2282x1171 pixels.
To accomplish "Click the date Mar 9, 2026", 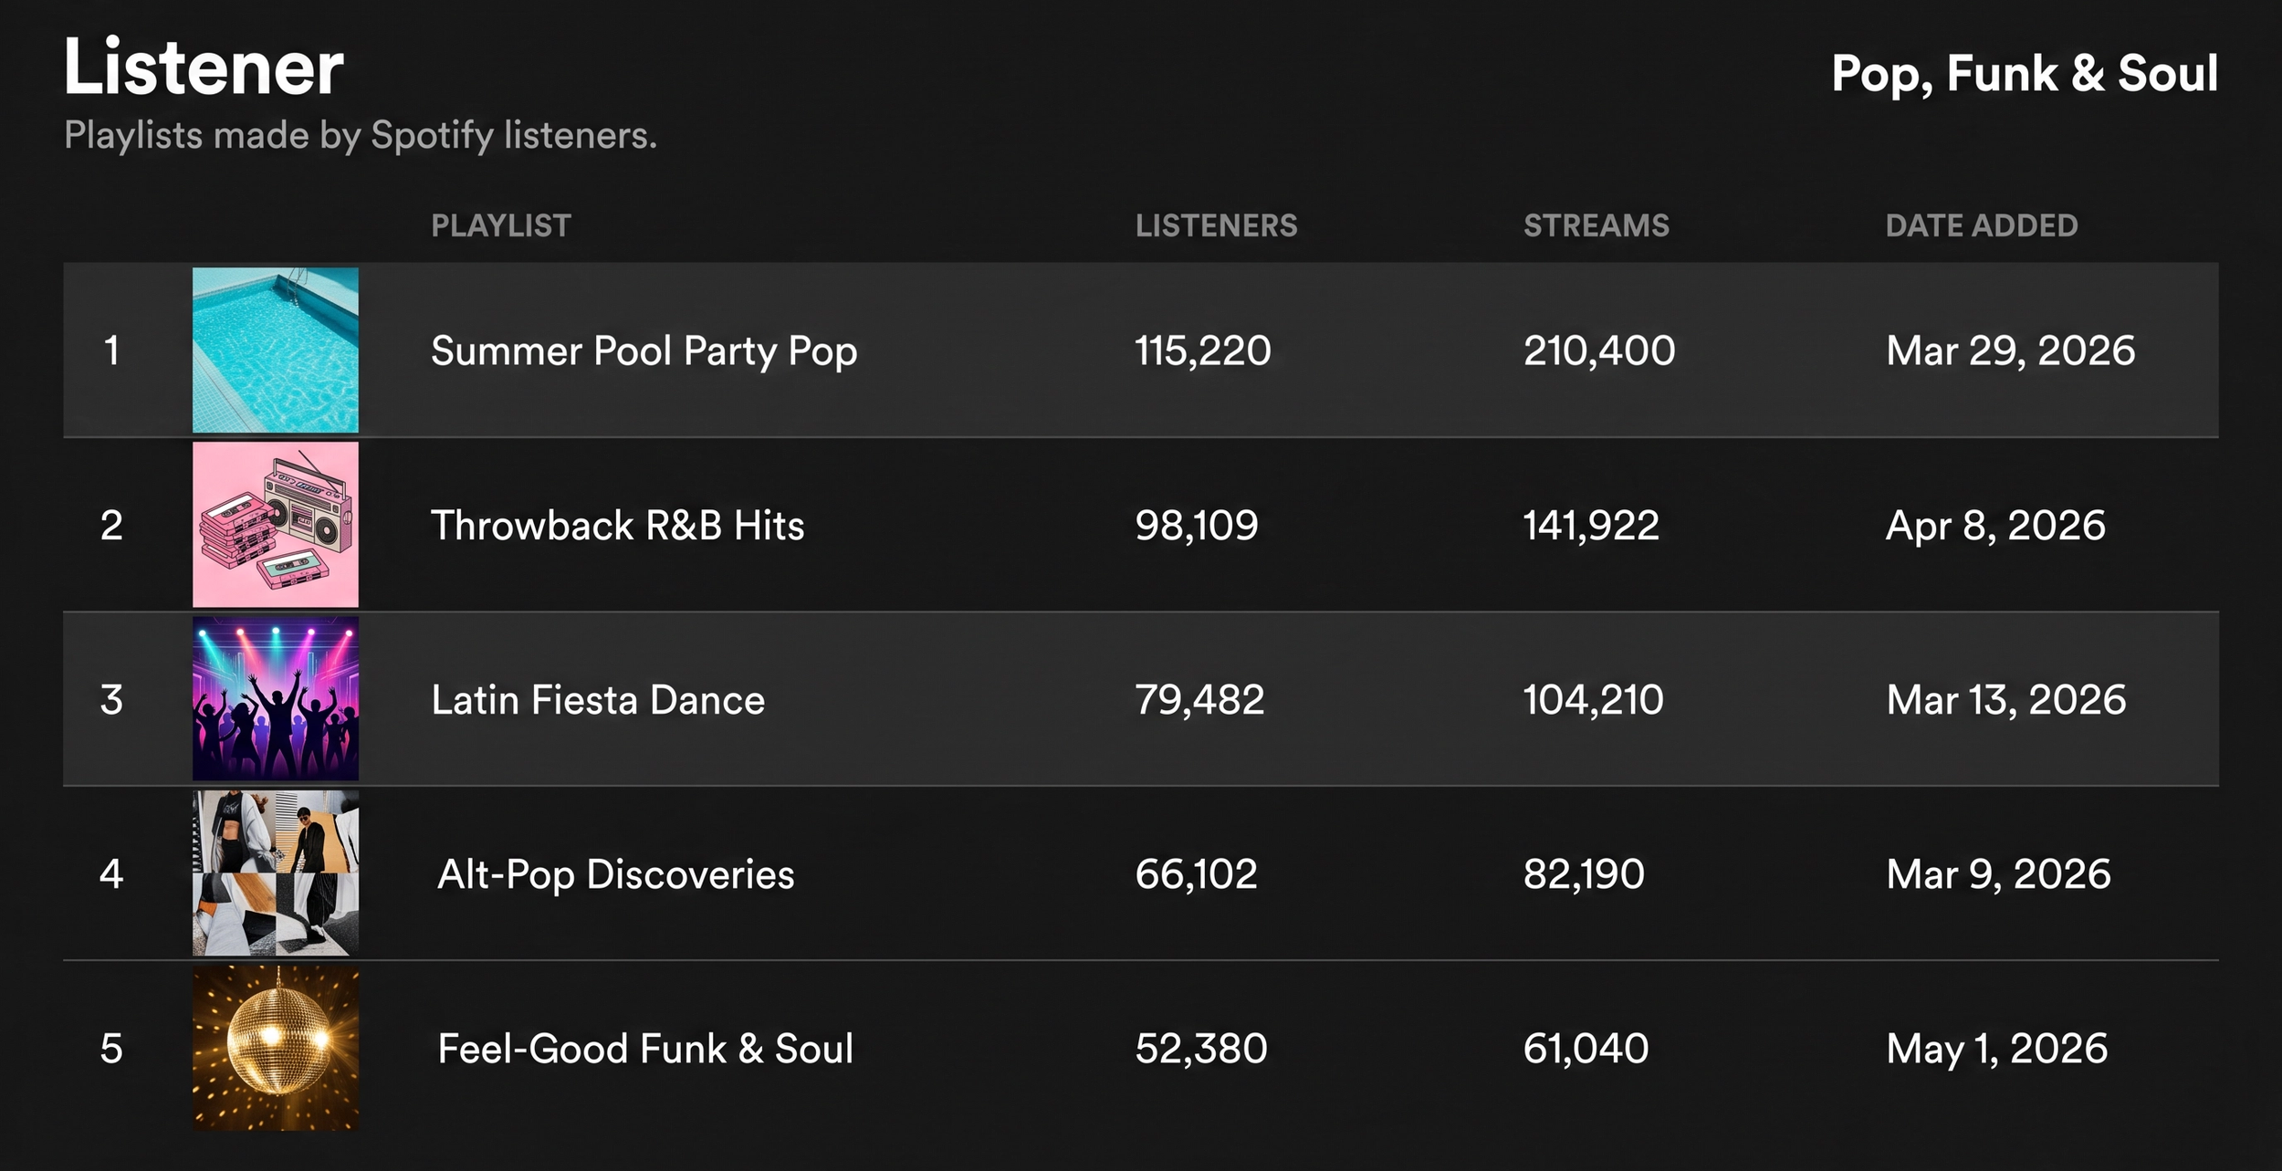I will coord(1999,874).
